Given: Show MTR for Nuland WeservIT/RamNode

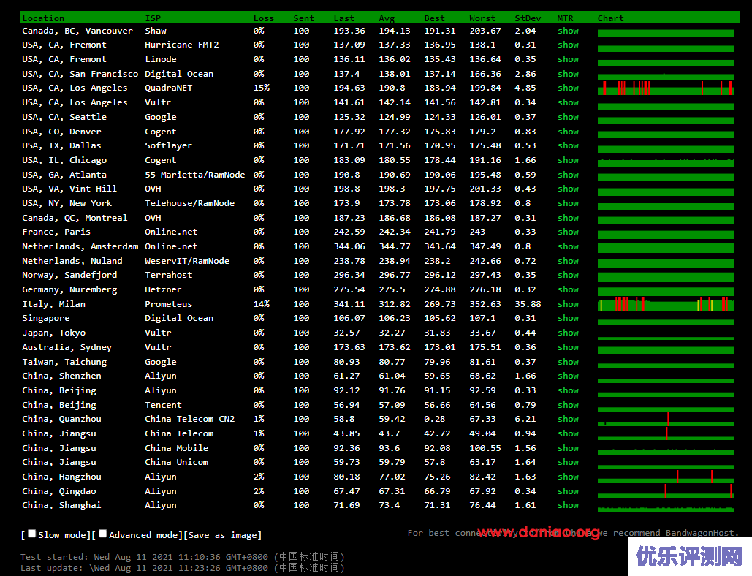Looking at the screenshot, I should click(569, 261).
